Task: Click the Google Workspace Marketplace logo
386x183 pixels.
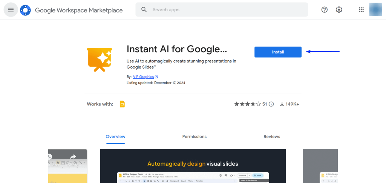Action: click(x=25, y=10)
